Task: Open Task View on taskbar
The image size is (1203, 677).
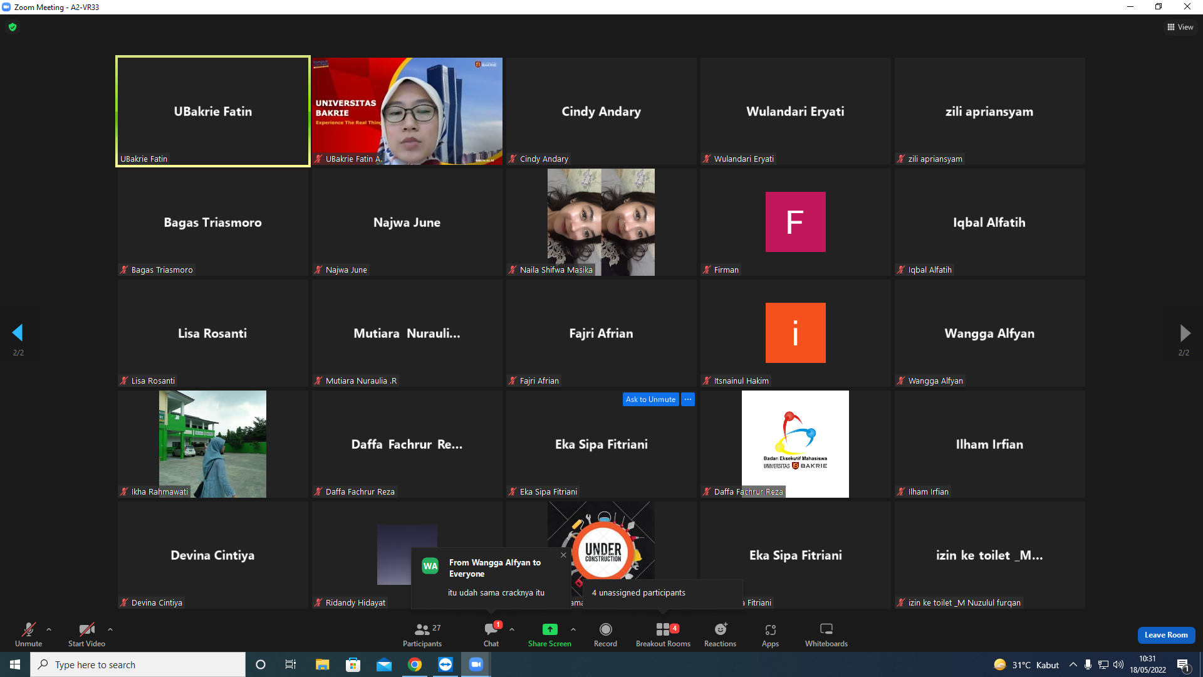Action: click(x=291, y=664)
